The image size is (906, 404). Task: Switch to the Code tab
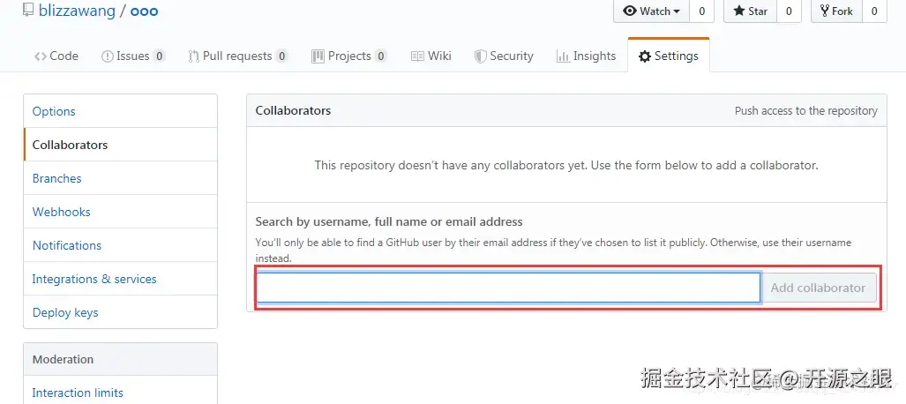click(56, 56)
